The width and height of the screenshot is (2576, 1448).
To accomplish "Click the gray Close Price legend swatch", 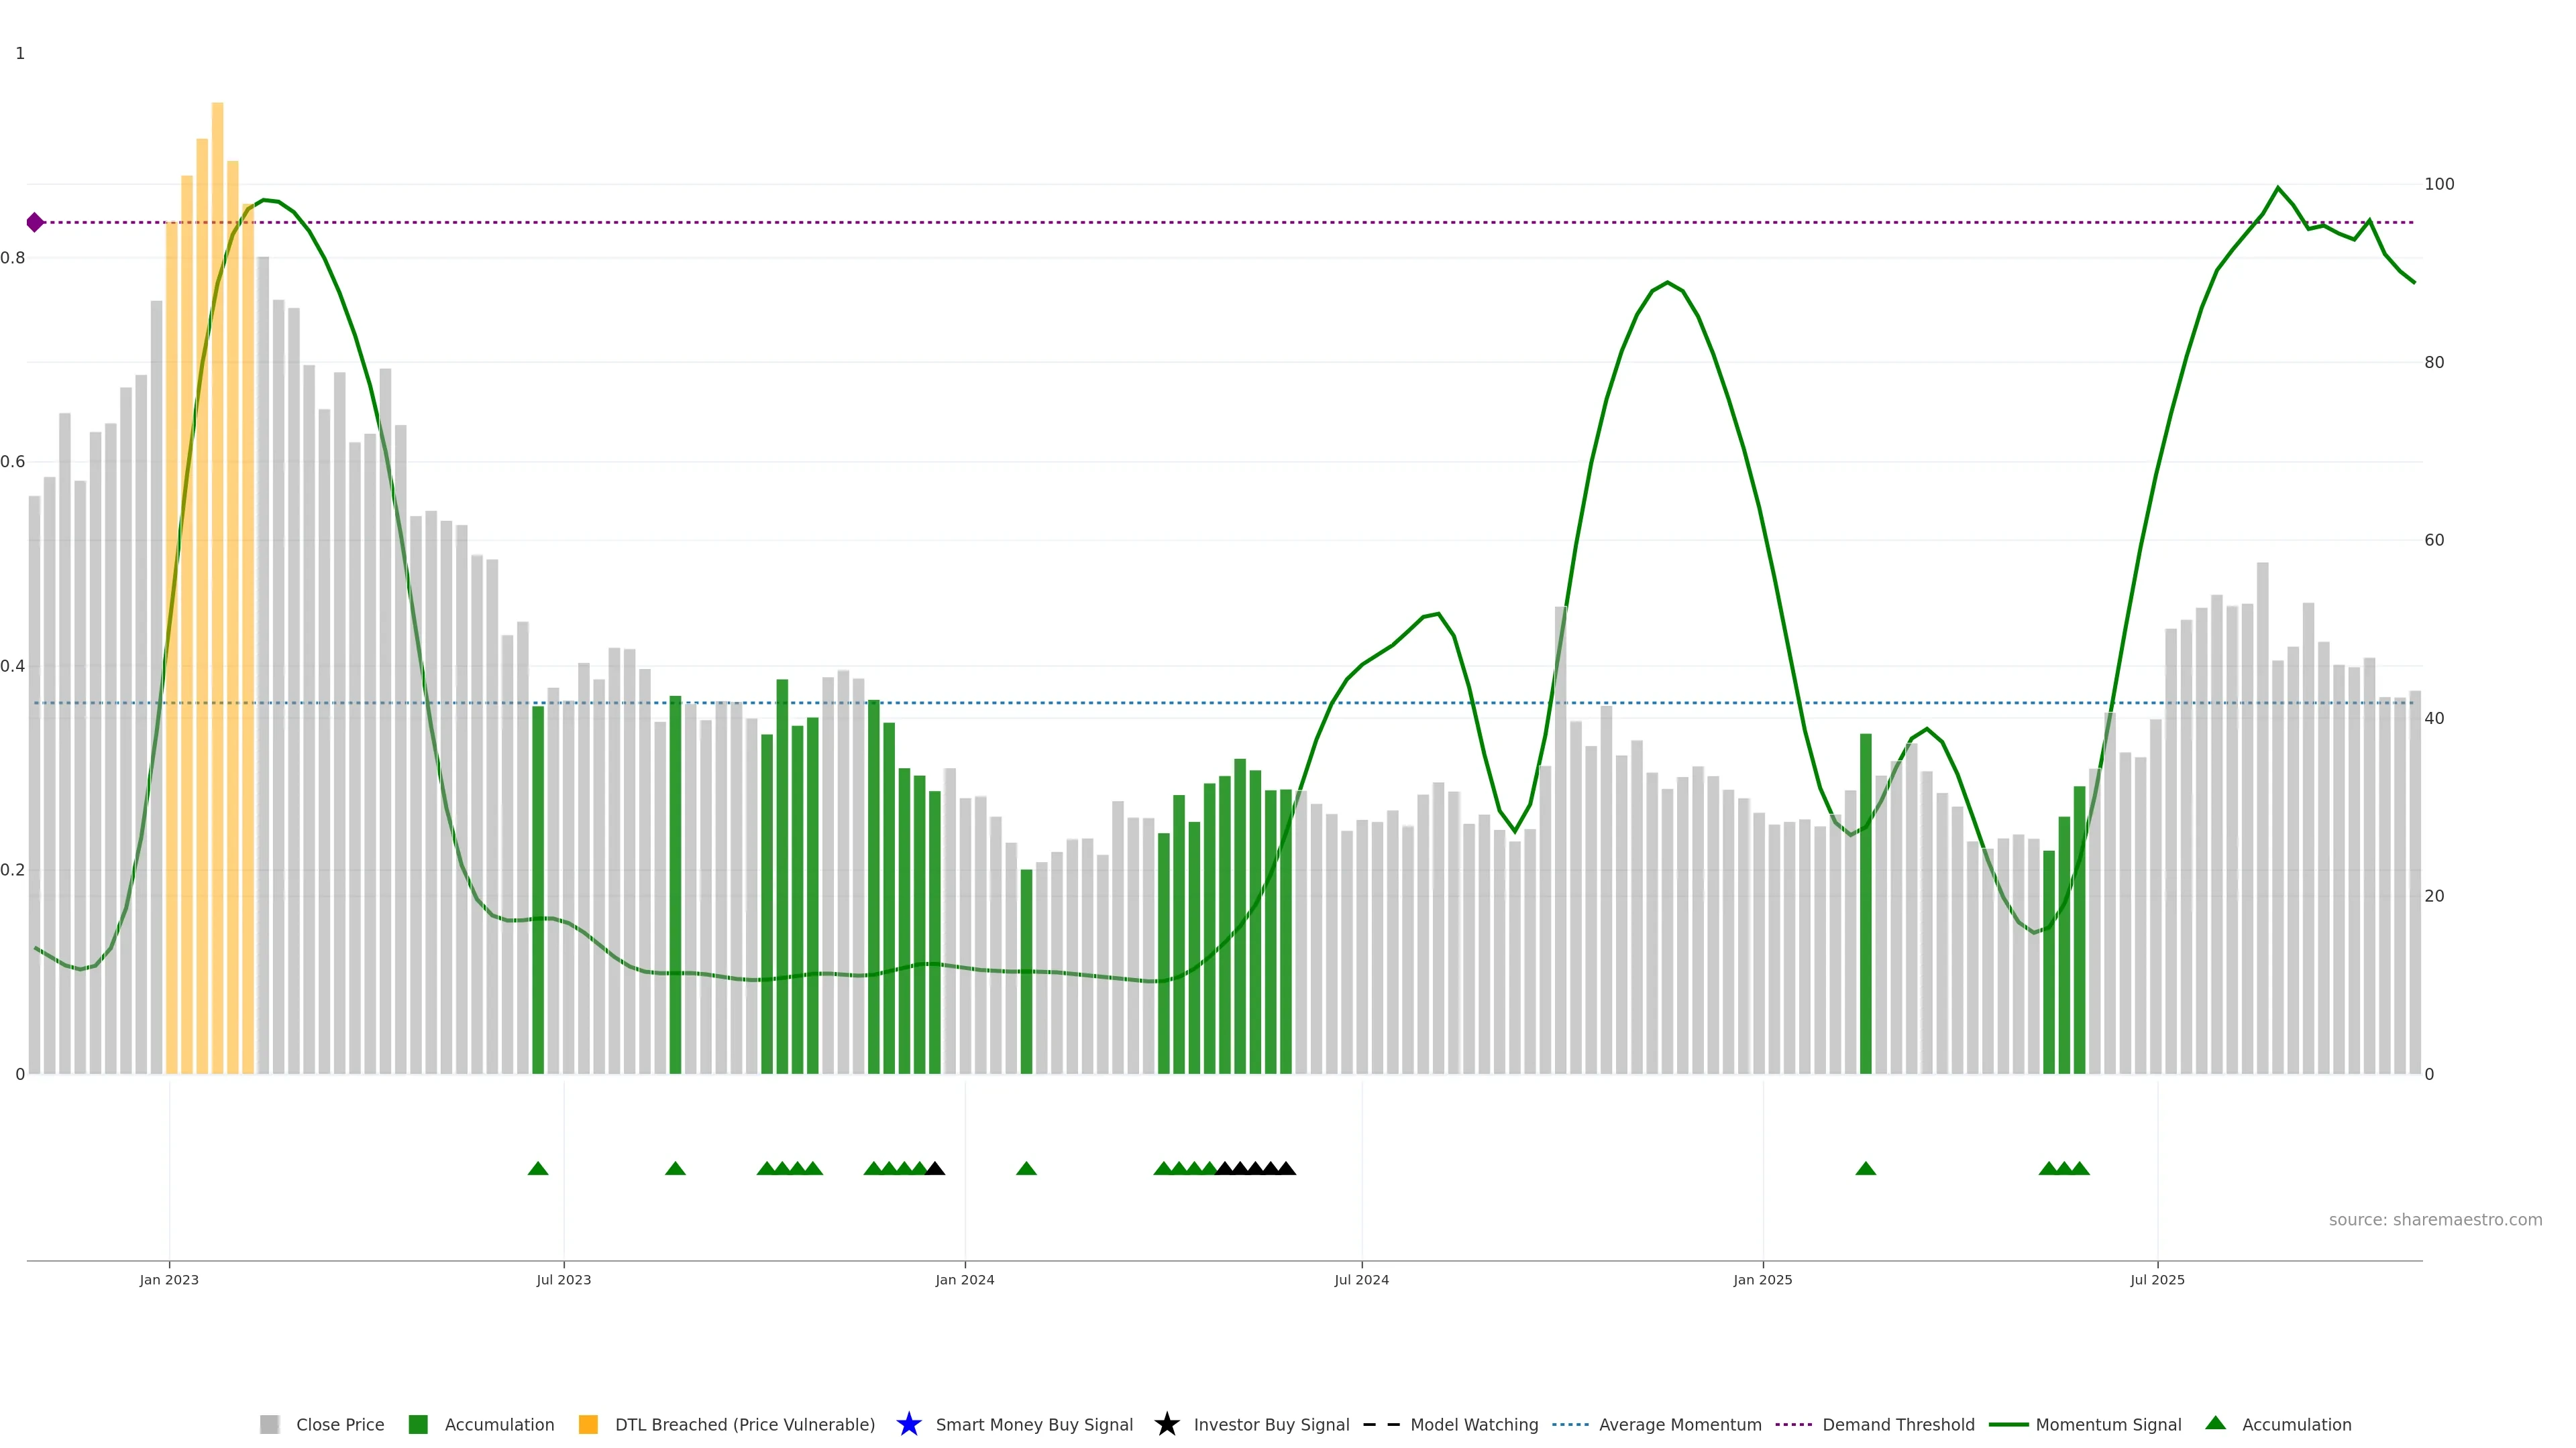I will tap(269, 1424).
